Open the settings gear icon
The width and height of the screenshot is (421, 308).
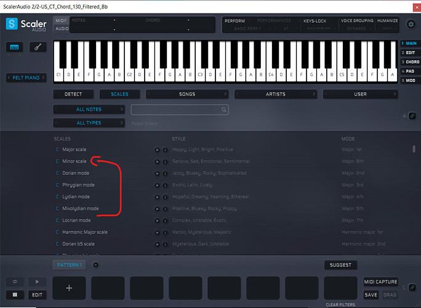[411, 24]
